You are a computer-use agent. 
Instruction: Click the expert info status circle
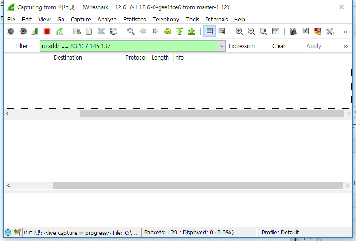point(8,233)
